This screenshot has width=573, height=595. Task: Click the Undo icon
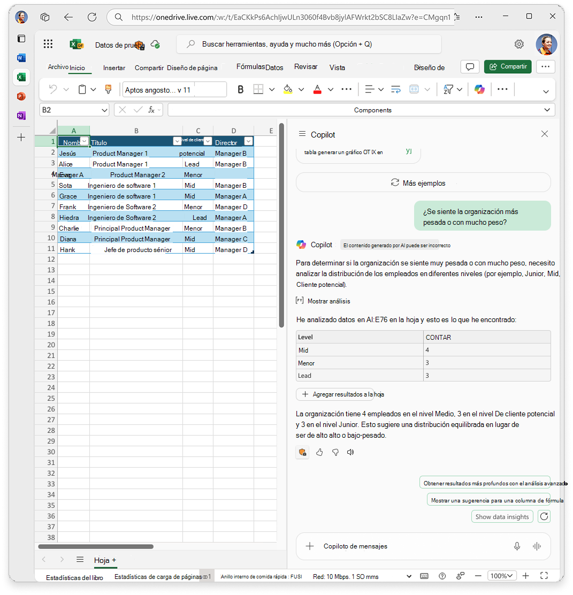tap(53, 89)
